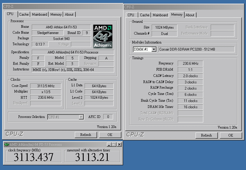Select Memory tab in right CPU-Z window
Image resolution: width=246 pixels, height=170 pixels.
pyautogui.click(x=177, y=14)
